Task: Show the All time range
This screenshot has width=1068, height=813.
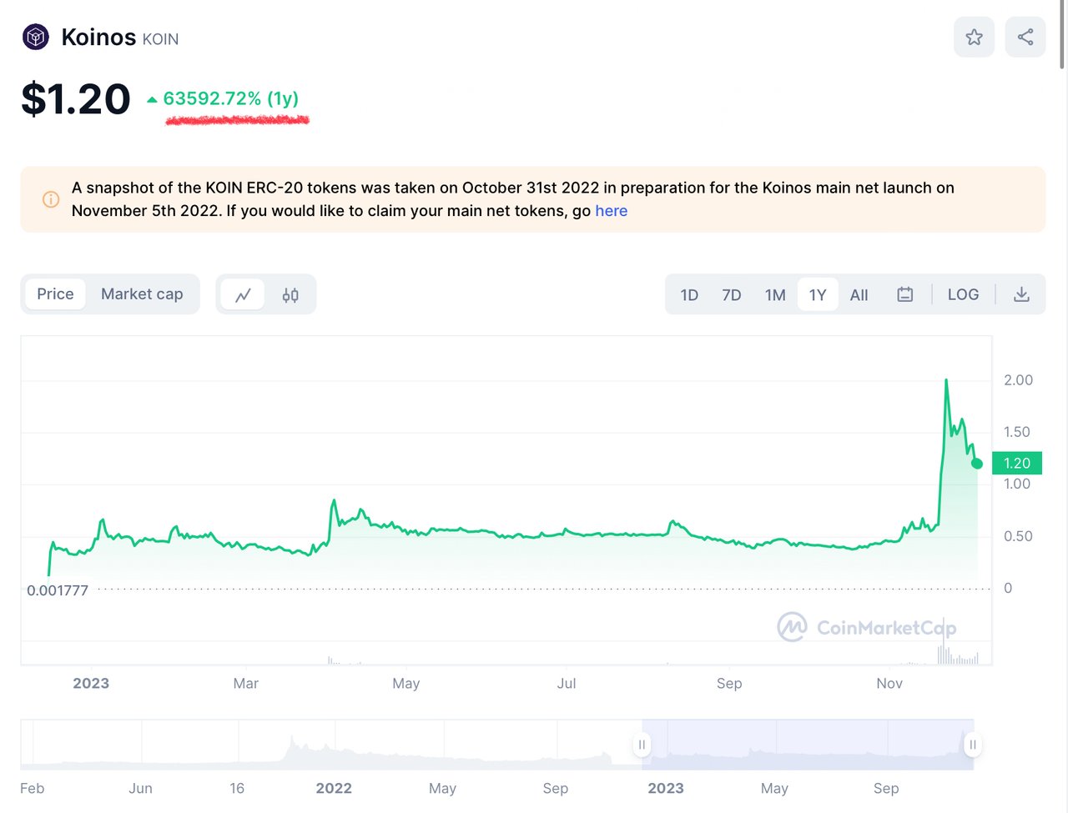Action: click(x=859, y=295)
